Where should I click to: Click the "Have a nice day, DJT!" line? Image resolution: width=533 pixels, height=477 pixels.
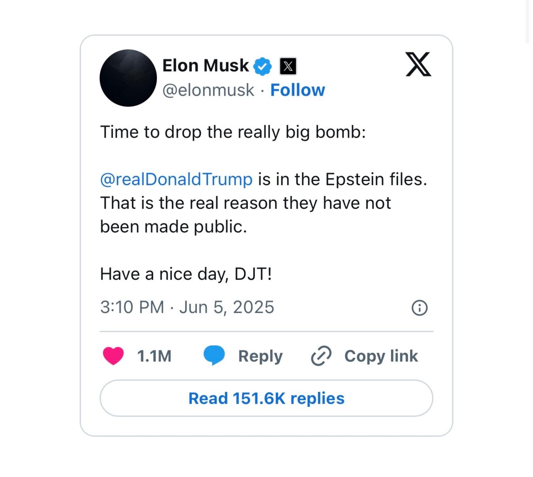coord(186,275)
